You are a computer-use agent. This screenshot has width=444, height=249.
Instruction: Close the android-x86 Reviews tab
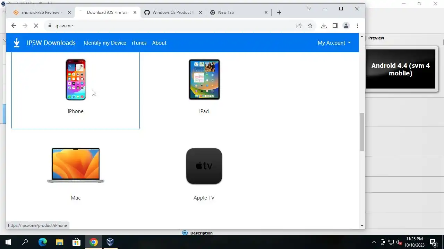pos(69,12)
